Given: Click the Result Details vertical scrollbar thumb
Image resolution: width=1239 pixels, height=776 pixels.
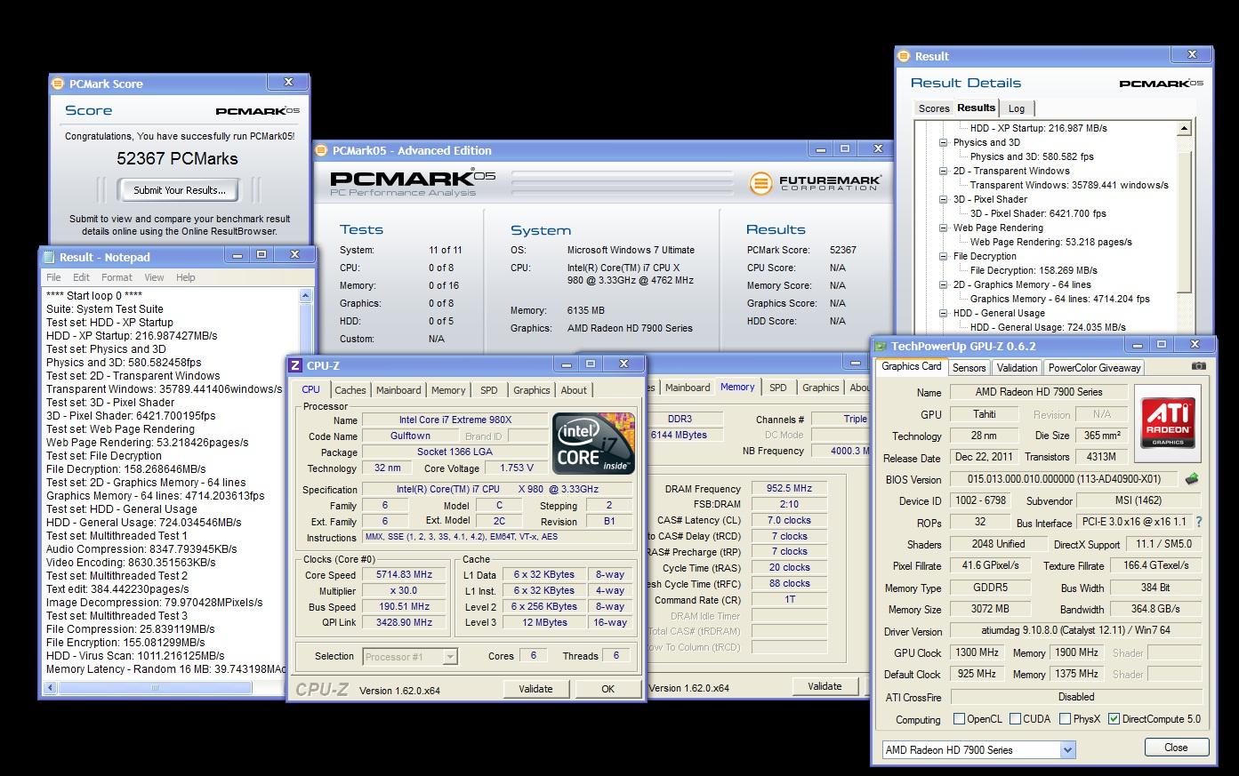Looking at the screenshot, I should coord(1184,222).
